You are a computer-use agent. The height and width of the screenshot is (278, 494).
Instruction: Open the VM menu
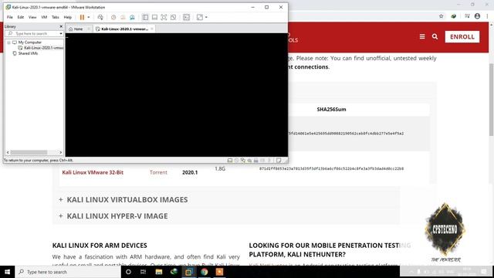point(44,17)
